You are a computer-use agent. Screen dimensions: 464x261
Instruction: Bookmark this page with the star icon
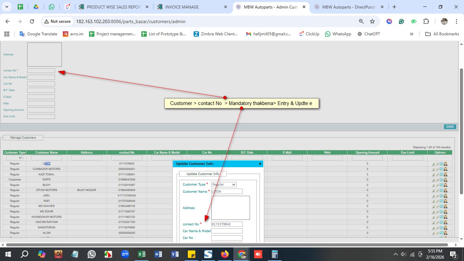click(x=372, y=21)
